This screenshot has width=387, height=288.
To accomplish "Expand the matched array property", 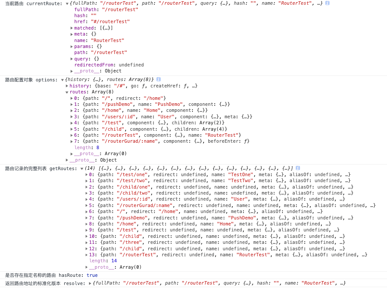I will tap(72, 28).
